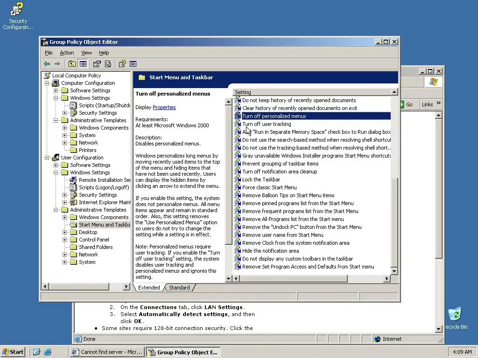
Task: Expand Security Settings under Computer Configuration
Action: [x=64, y=113]
